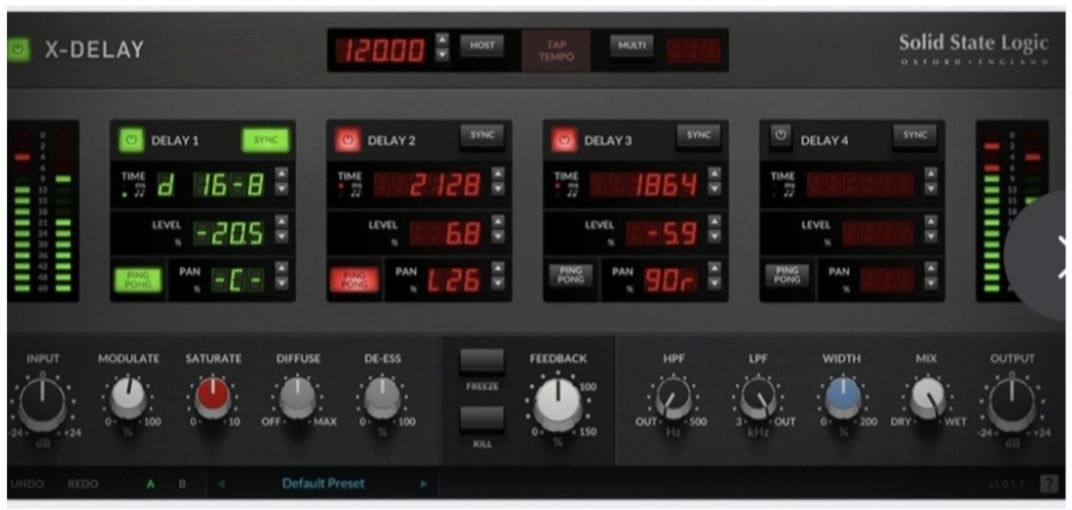Click the Delay 1 time display 16-8
The image size is (1072, 510).
pos(229,185)
